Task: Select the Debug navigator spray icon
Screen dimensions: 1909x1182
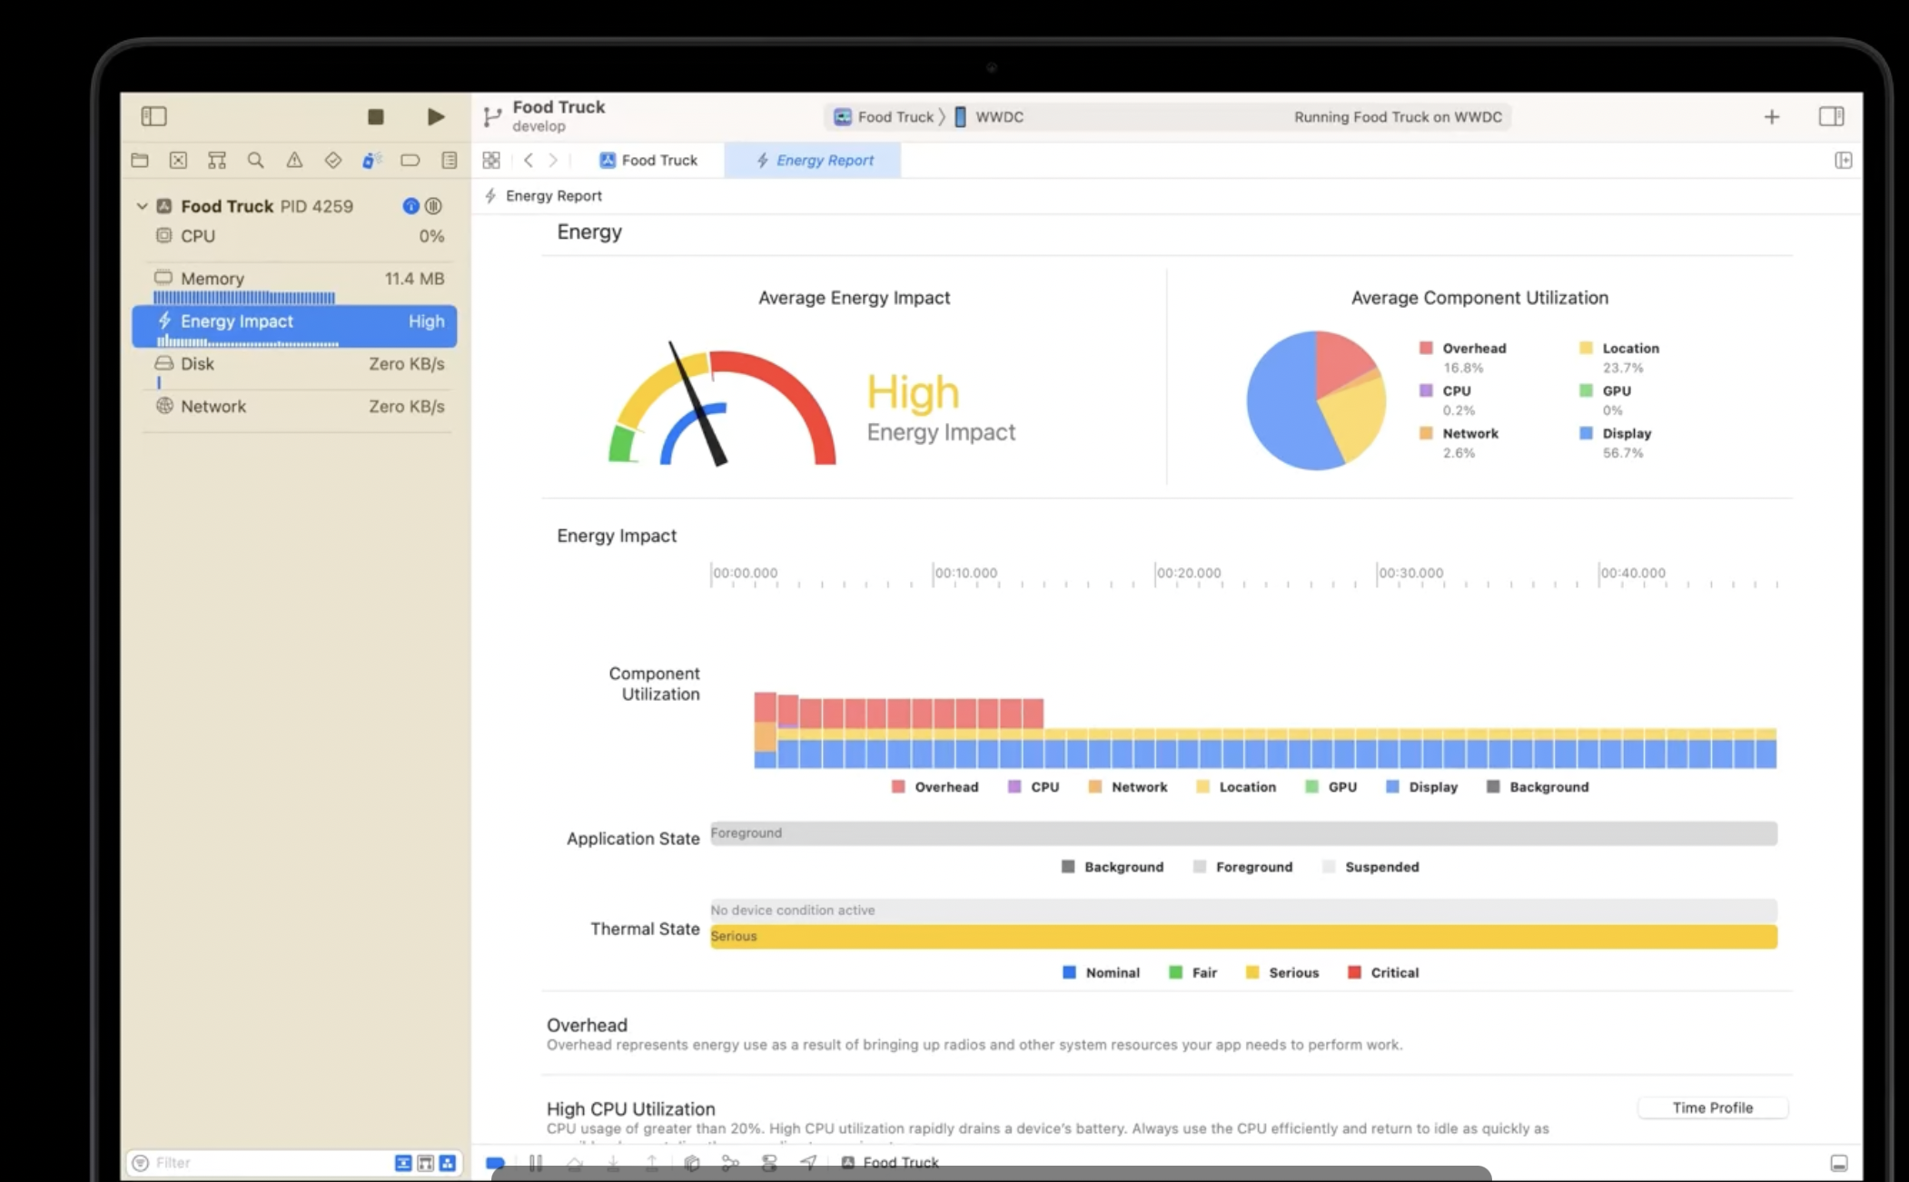Action: tap(371, 161)
